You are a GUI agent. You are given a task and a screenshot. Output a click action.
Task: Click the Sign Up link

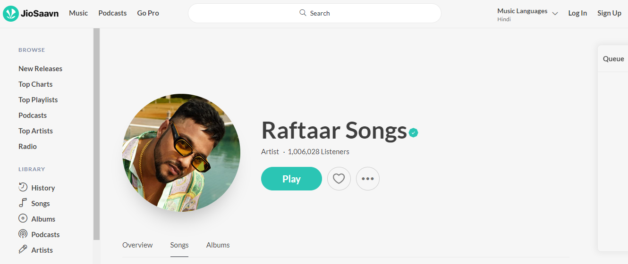tap(609, 13)
